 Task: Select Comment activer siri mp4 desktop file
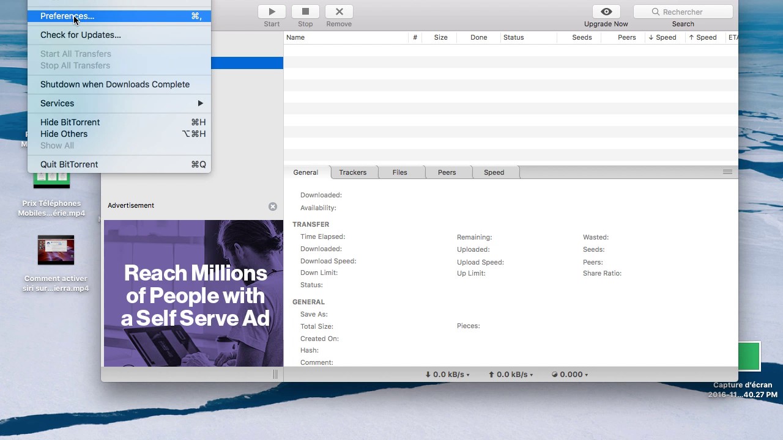56,264
